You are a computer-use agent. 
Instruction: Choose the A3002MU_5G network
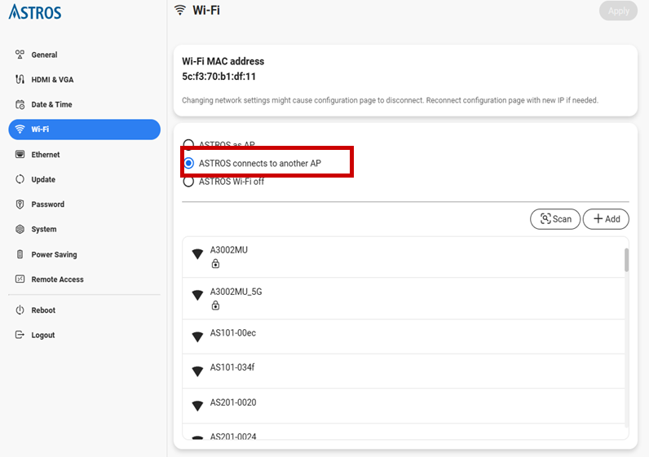click(236, 292)
